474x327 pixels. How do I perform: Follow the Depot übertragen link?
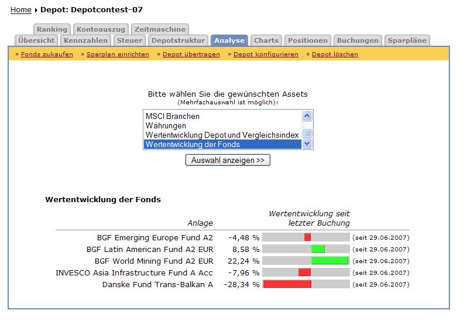tap(191, 54)
